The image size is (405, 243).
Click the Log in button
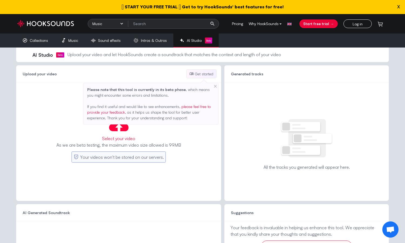click(357, 24)
